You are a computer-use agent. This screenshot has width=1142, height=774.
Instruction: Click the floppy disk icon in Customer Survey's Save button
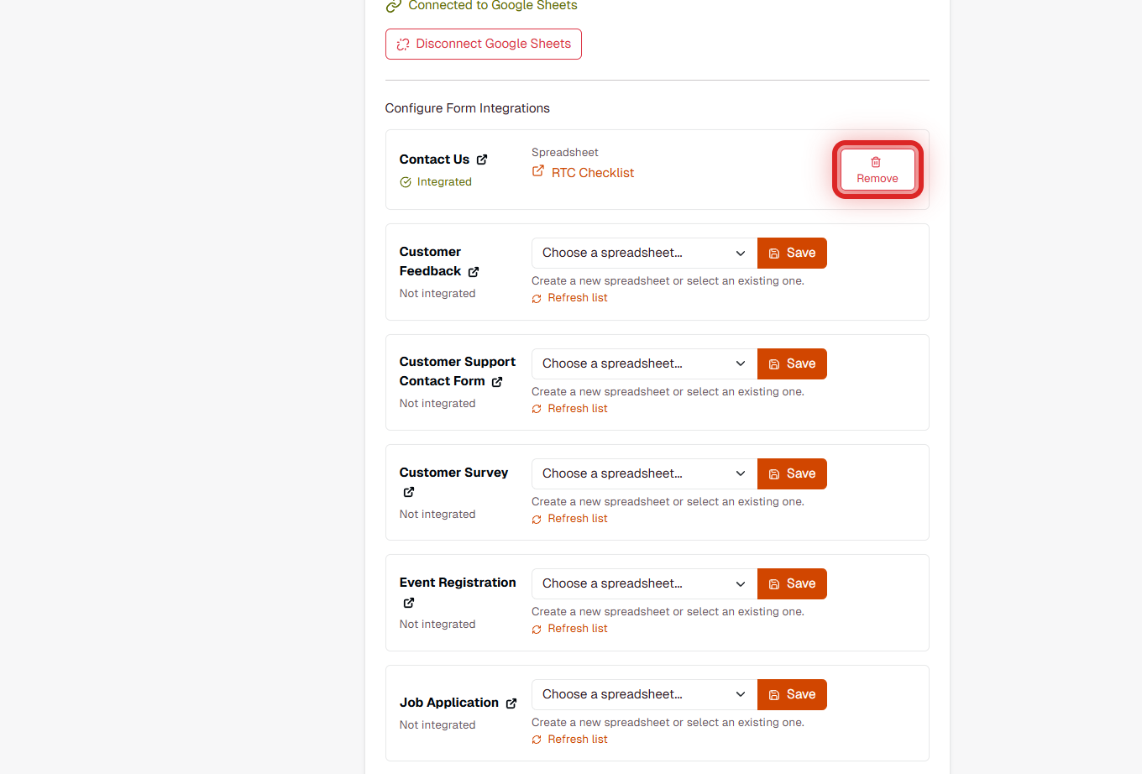(x=774, y=473)
